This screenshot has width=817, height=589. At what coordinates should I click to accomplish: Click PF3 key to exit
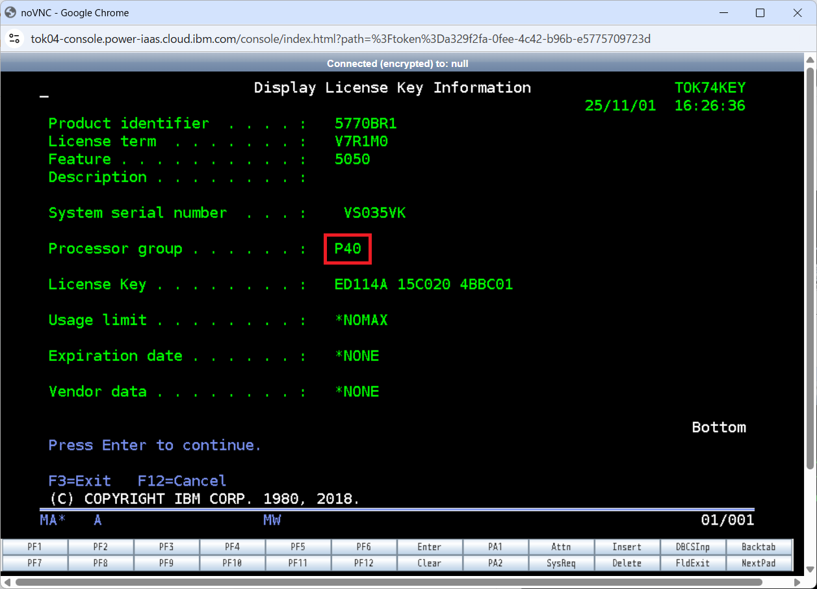[166, 547]
